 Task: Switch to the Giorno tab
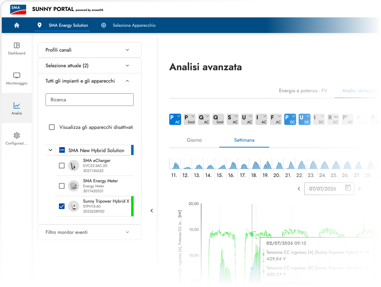pyautogui.click(x=194, y=140)
